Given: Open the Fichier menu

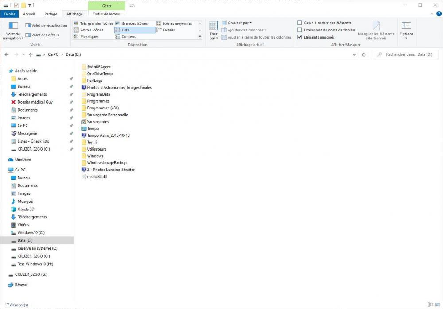Looking at the screenshot, I should click(9, 14).
